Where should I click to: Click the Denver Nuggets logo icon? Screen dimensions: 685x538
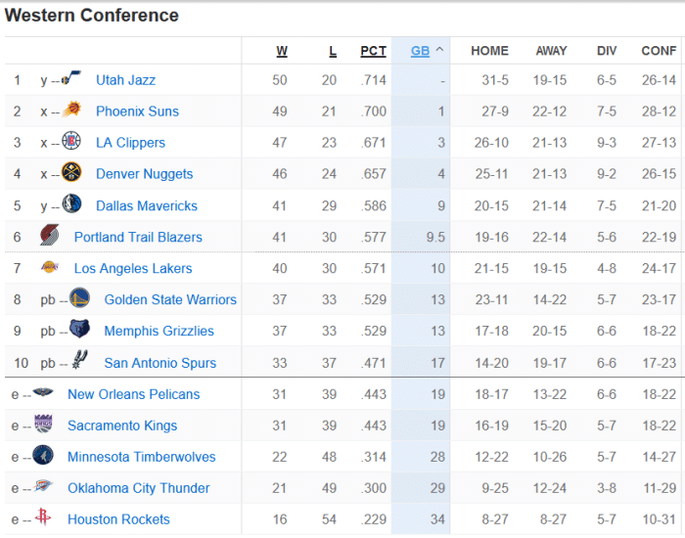pos(72,173)
